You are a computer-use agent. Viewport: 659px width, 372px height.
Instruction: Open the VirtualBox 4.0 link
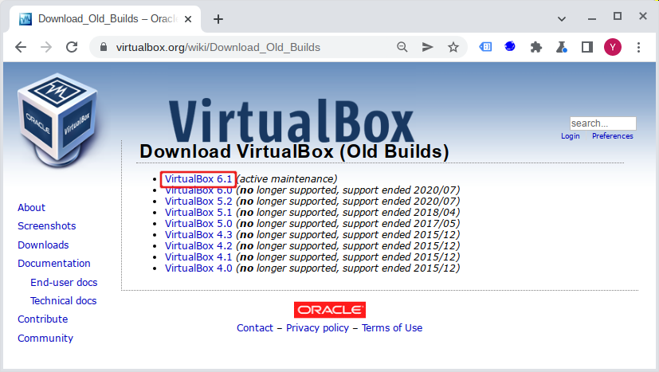tap(198, 268)
